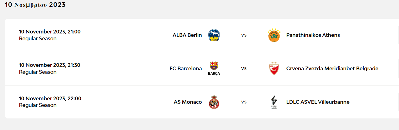The width and height of the screenshot is (399, 130).
Task: Click the 21:00 game date and time
Action: pyautogui.click(x=50, y=32)
